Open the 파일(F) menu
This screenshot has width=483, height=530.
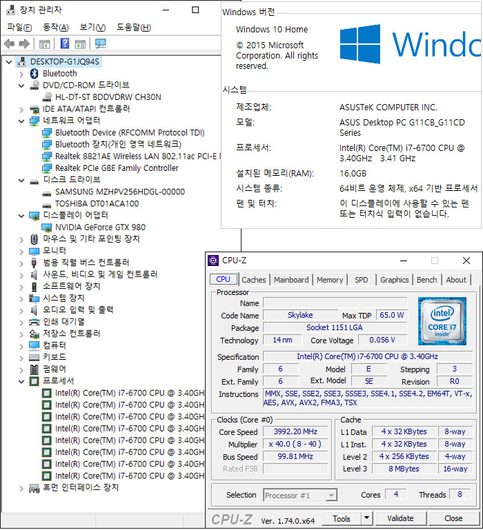tap(19, 28)
